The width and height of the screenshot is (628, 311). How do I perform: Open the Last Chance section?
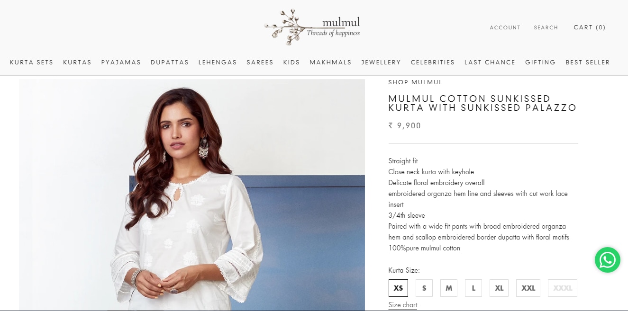click(490, 62)
